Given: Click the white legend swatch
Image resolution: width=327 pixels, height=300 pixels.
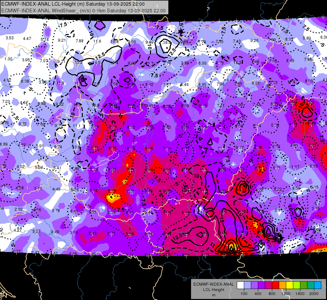Looking at the screenshot, I should click(x=240, y=285).
